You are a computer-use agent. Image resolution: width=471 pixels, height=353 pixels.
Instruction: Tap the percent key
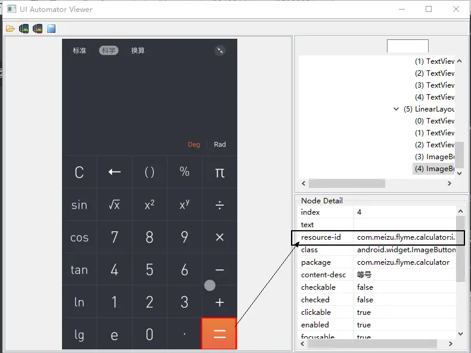[184, 172]
